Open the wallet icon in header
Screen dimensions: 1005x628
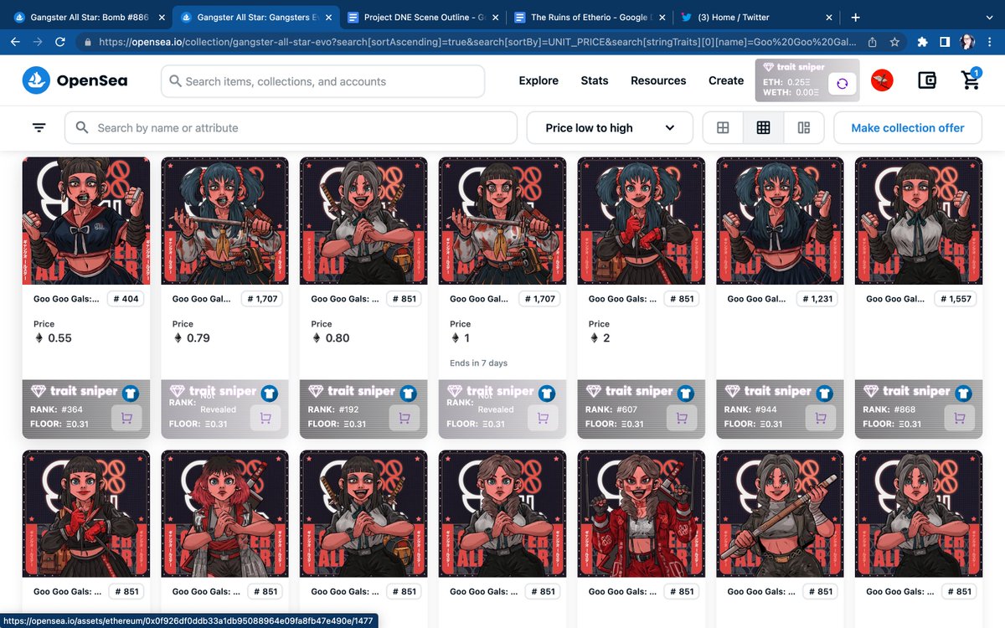(x=926, y=80)
